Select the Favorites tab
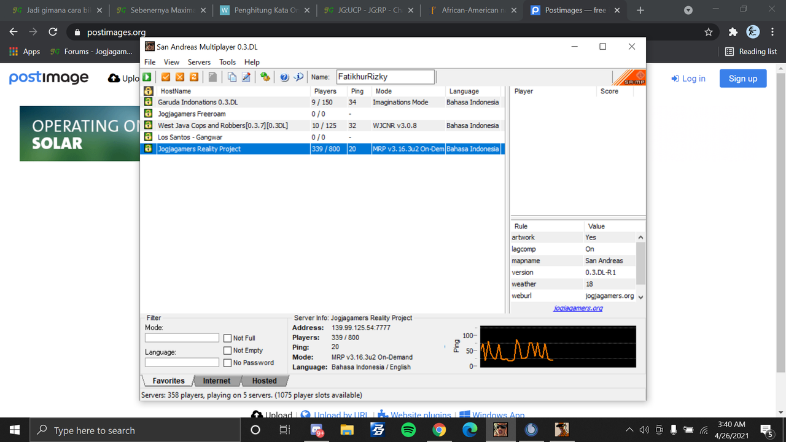786x442 pixels. [168, 381]
